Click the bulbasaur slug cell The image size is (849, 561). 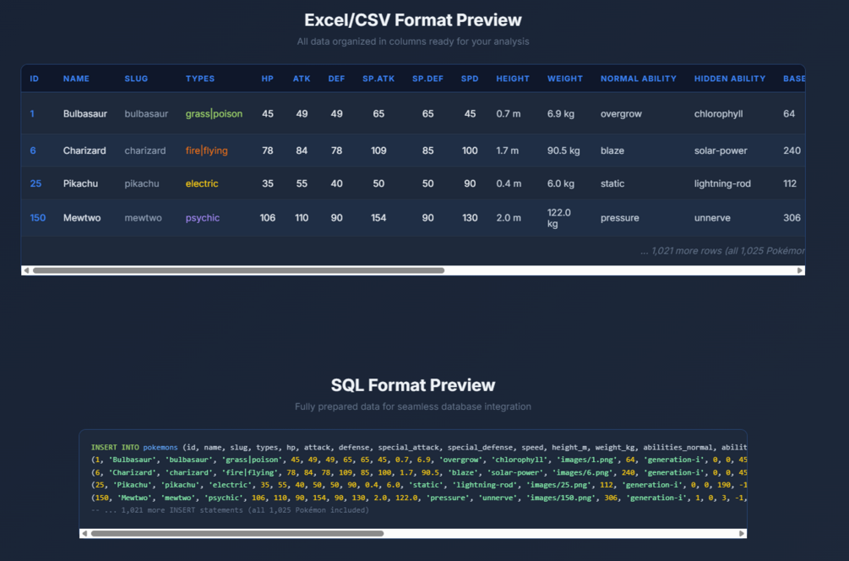pyautogui.click(x=146, y=114)
